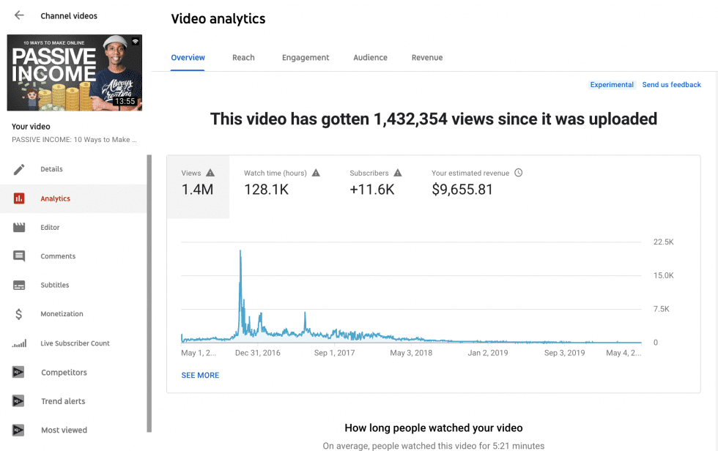Open the Details pencil icon

tap(21, 169)
